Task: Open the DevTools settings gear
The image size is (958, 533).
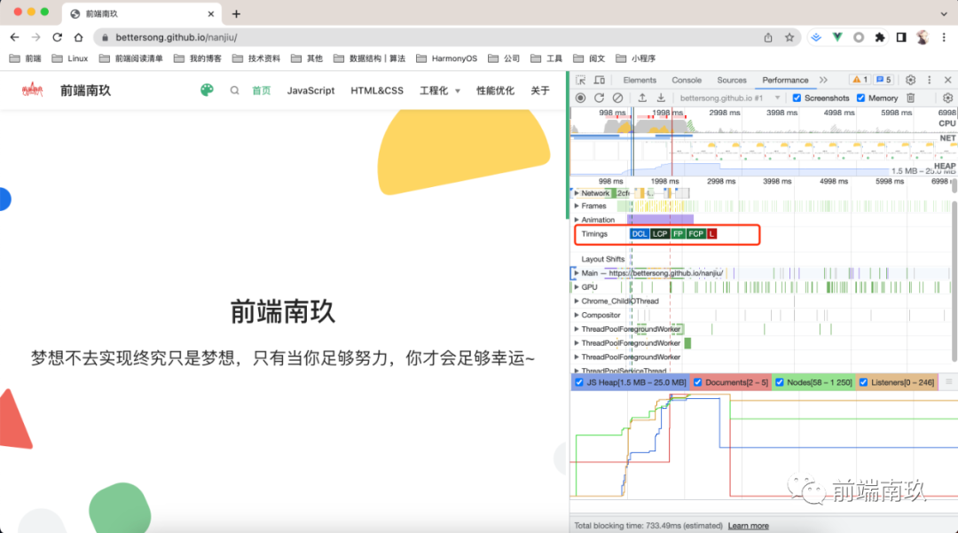Action: 910,80
